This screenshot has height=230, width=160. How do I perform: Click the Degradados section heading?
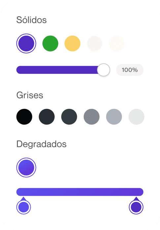pyautogui.click(x=41, y=144)
